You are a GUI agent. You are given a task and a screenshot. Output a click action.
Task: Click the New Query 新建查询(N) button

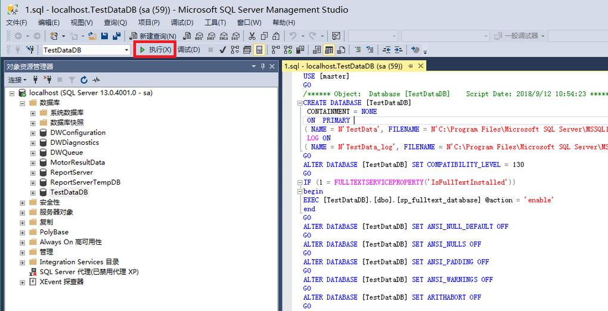[154, 36]
